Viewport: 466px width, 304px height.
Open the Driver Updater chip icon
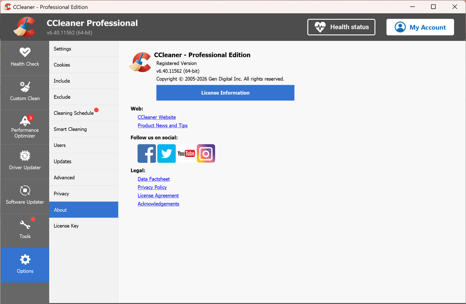pos(25,156)
